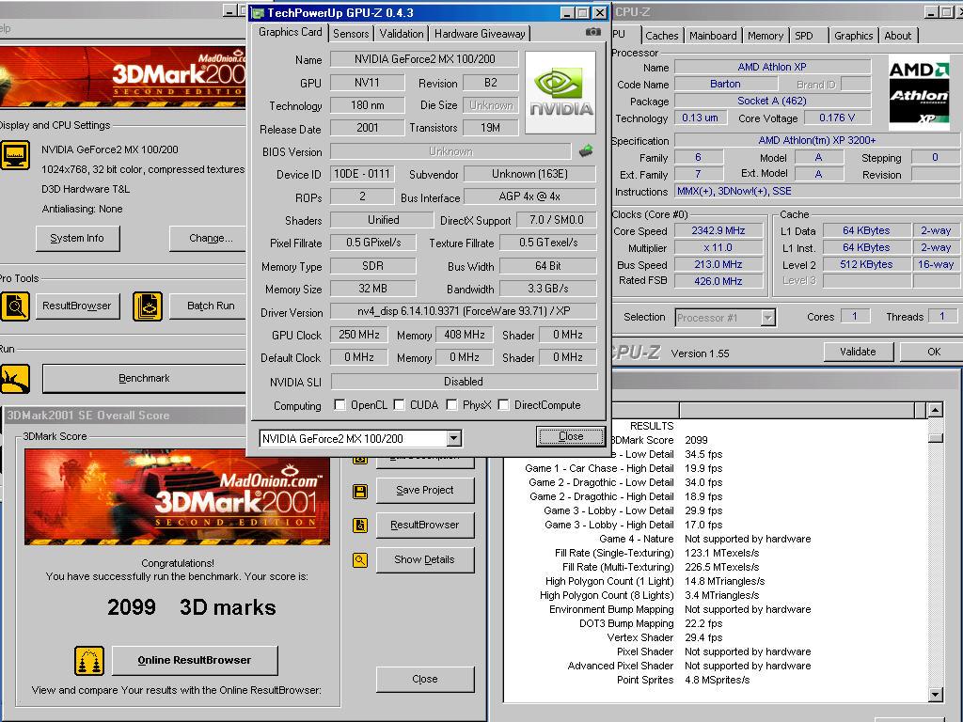Click the Show Details button
The image size is (963, 722).
point(425,559)
